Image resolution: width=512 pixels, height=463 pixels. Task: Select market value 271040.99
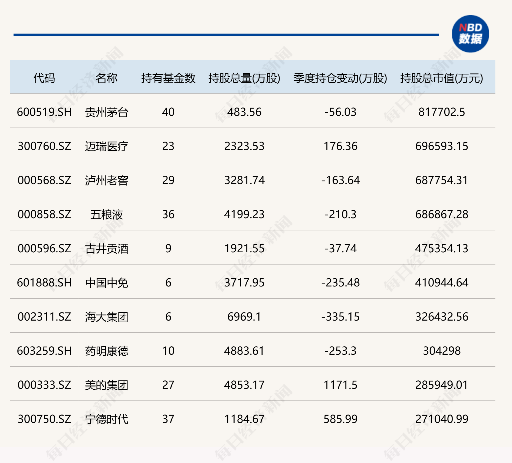pos(442,419)
